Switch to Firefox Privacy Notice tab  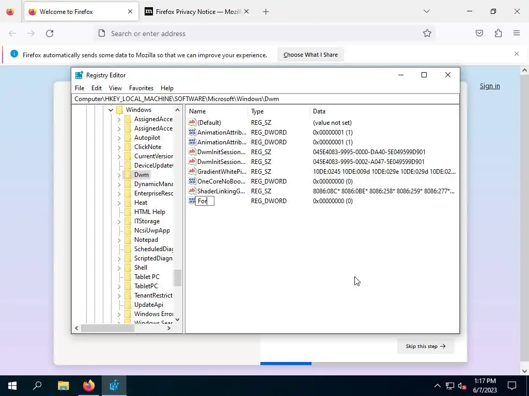point(197,12)
